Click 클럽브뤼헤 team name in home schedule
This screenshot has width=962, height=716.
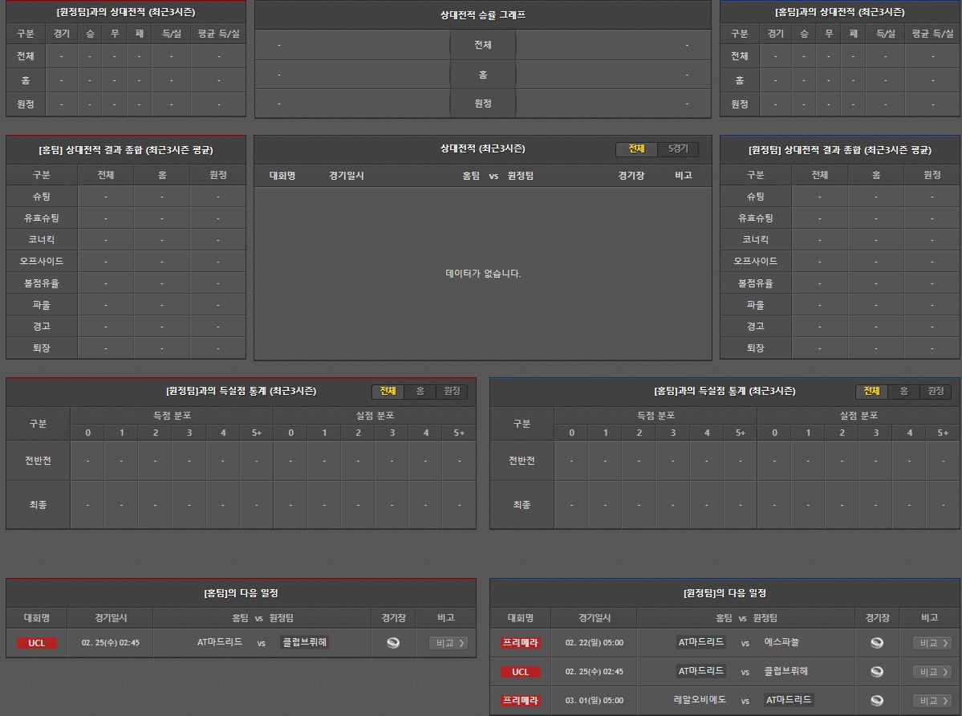305,642
